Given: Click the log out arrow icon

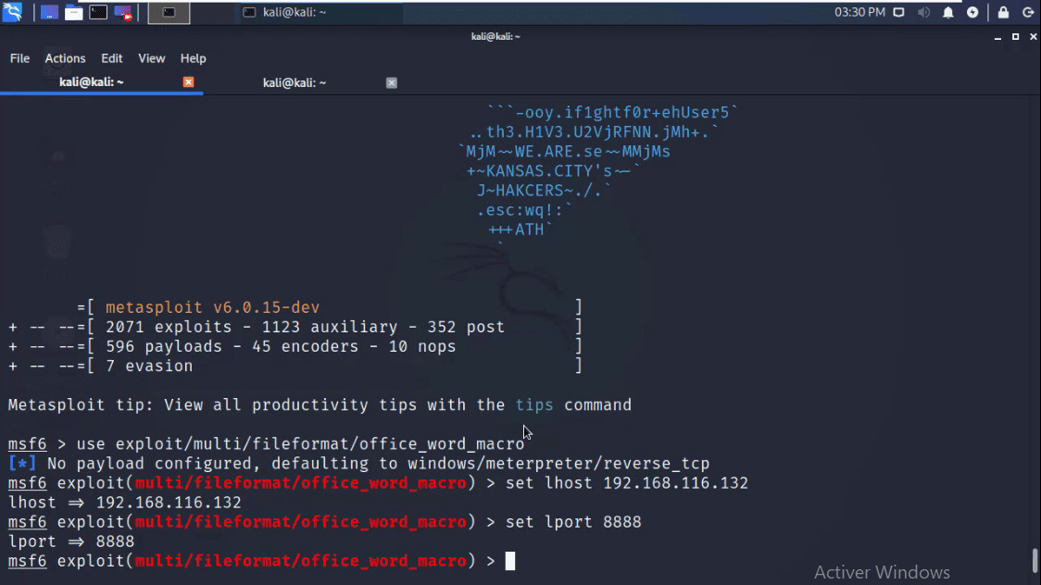Looking at the screenshot, I should 1028,12.
